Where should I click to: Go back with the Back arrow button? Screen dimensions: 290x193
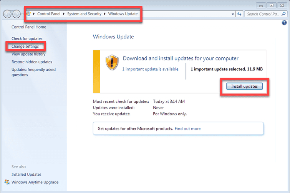click(x=7, y=14)
